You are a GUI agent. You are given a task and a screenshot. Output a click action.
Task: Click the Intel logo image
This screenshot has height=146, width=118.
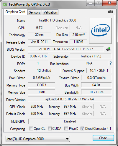pyautogui.click(x=100, y=31)
